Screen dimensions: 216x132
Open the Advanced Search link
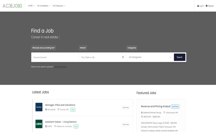pos(60,67)
